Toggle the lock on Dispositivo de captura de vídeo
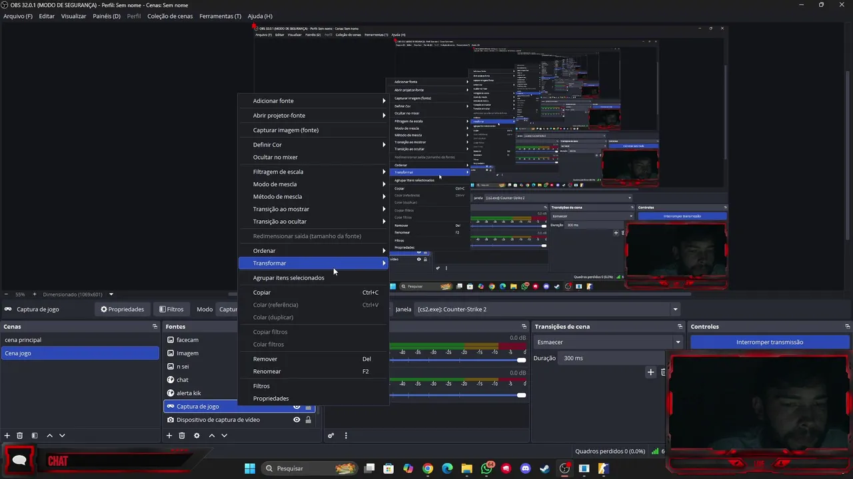 [308, 420]
